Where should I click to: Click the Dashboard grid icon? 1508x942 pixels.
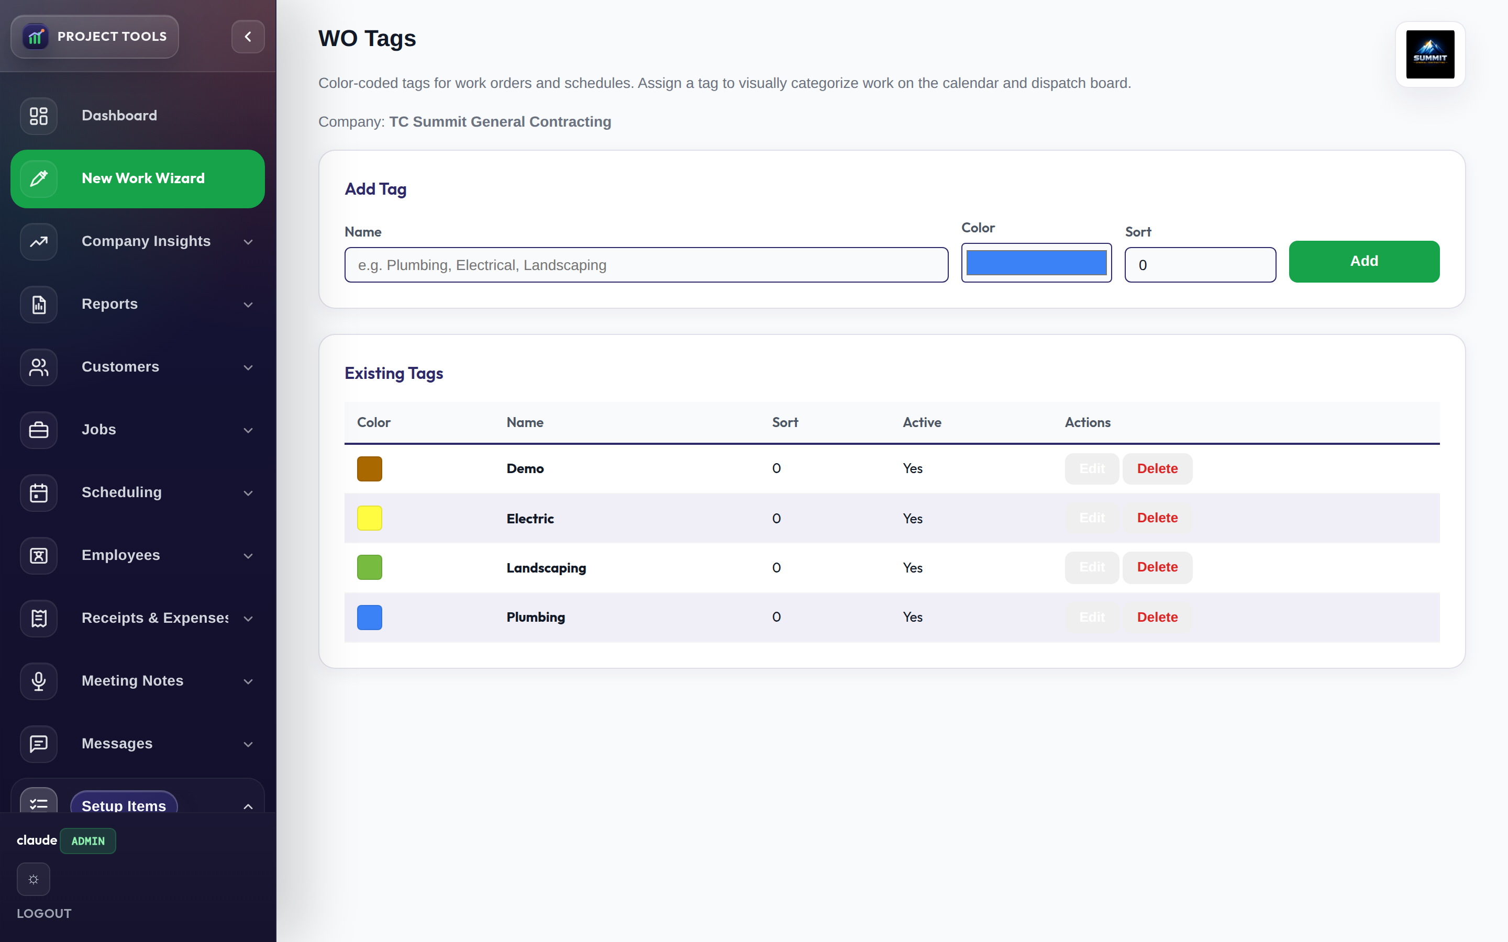point(39,116)
